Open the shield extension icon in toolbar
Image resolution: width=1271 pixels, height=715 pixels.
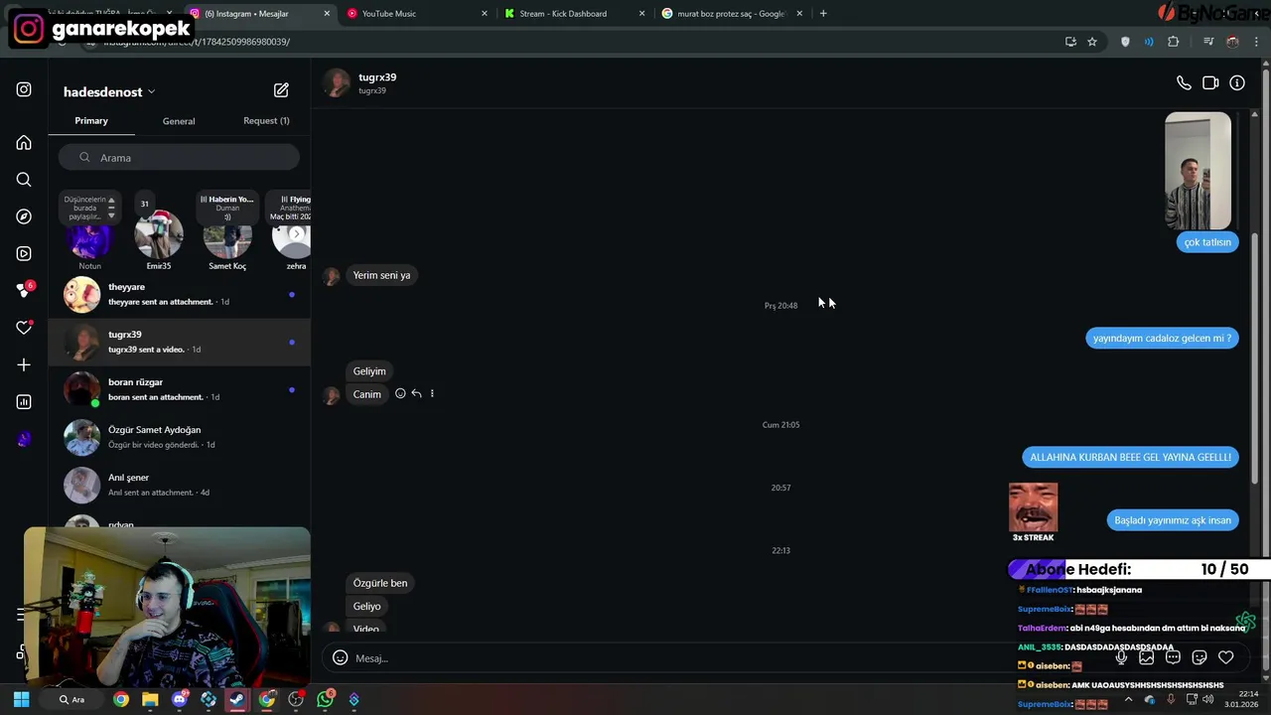1125,42
